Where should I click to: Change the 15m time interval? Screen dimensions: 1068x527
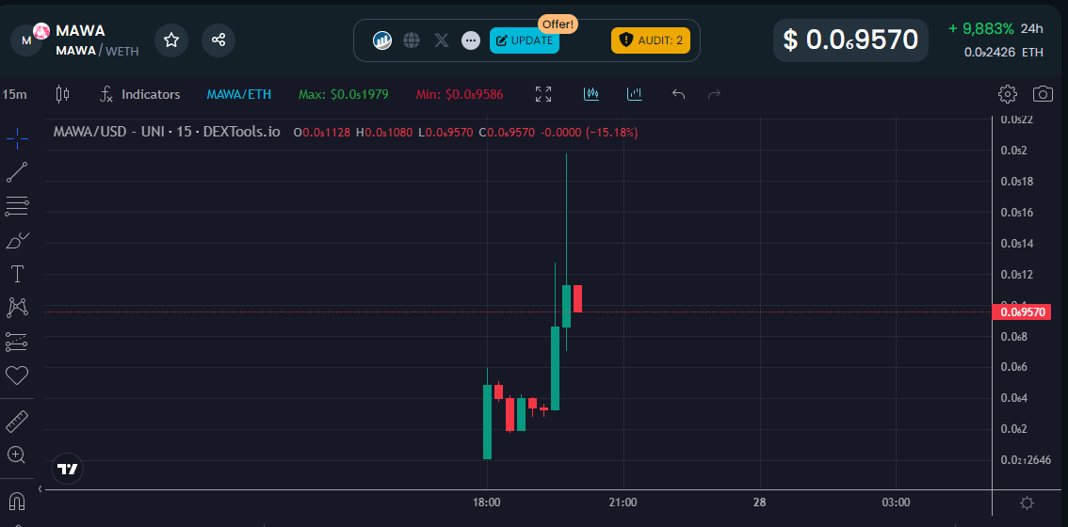click(15, 95)
